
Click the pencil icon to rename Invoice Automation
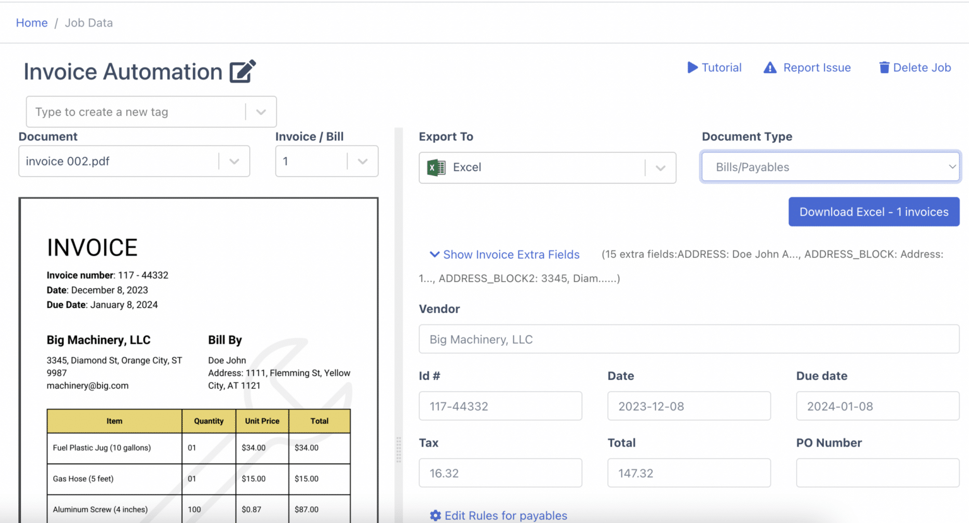[244, 70]
